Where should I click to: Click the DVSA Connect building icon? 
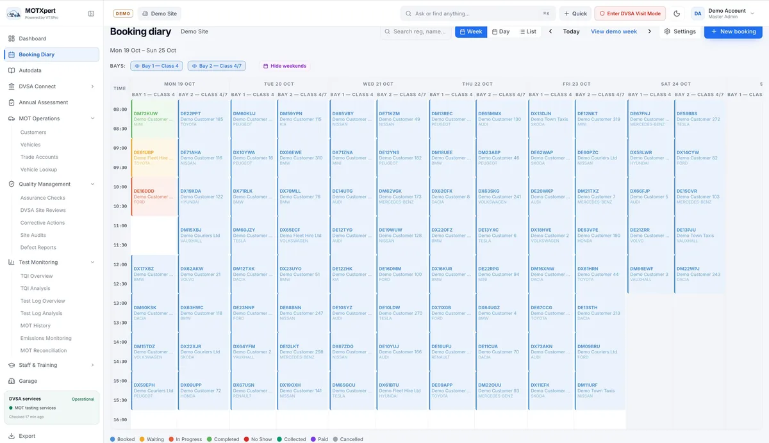[x=12, y=86]
